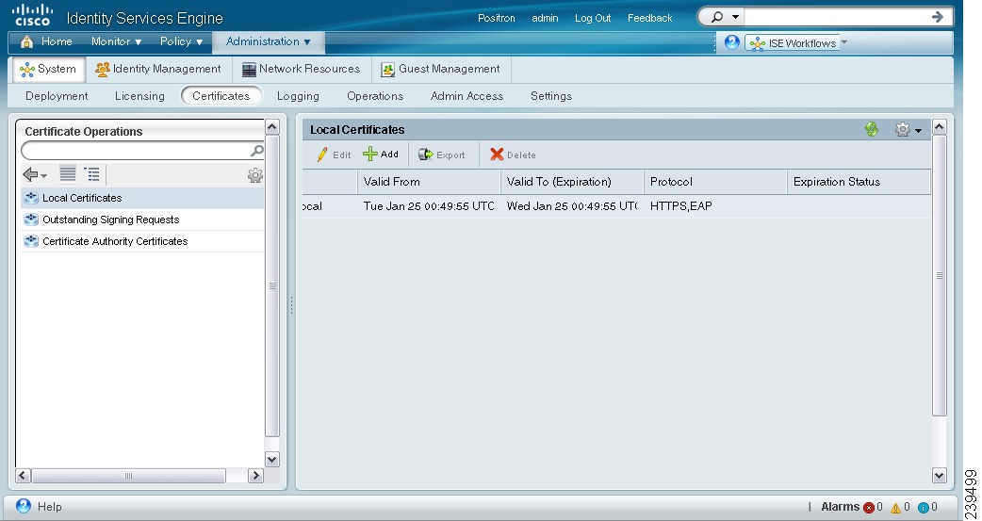Image resolution: width=982 pixels, height=521 pixels.
Task: Select the Tue Jan 25 00:49:55 cell
Action: (429, 206)
